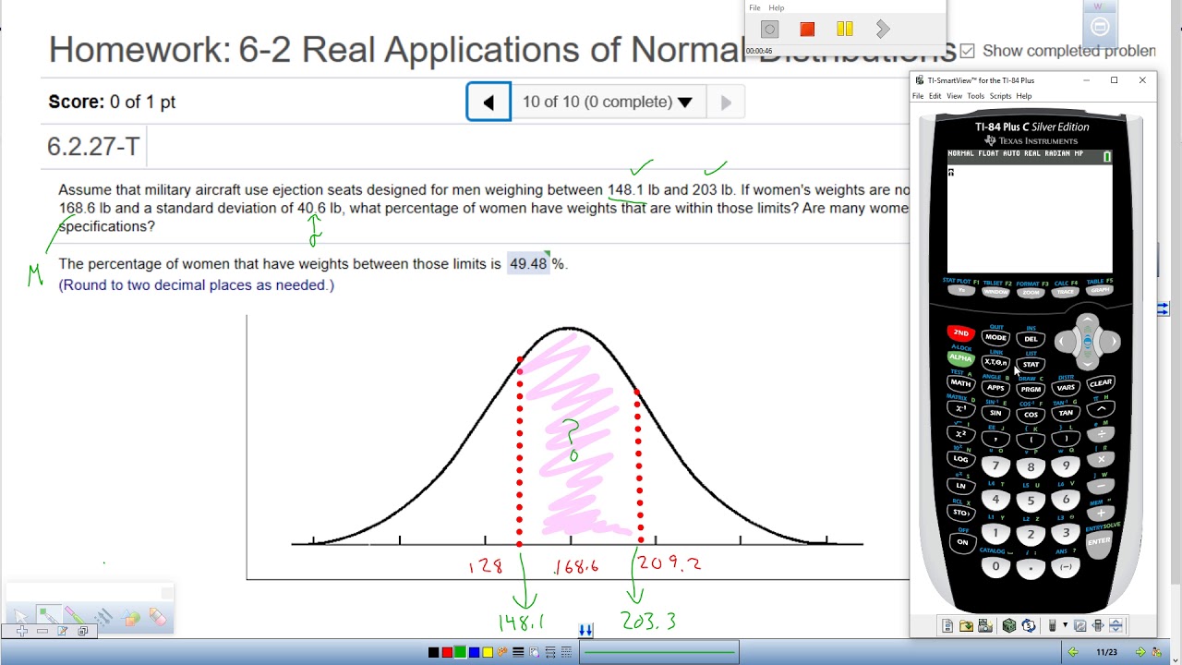The height and width of the screenshot is (665, 1182).
Task: Open the custom color palette icon
Action: click(x=502, y=652)
